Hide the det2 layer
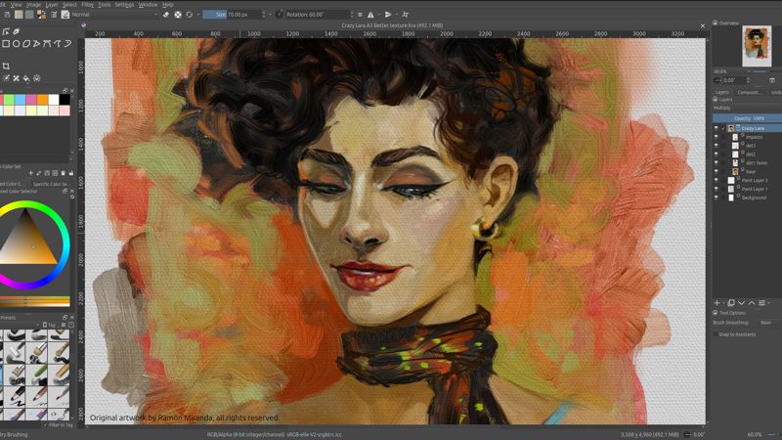This screenshot has width=782, height=440. [x=717, y=154]
